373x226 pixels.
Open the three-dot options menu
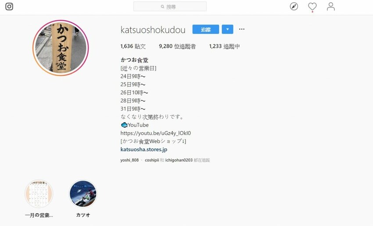(242, 29)
